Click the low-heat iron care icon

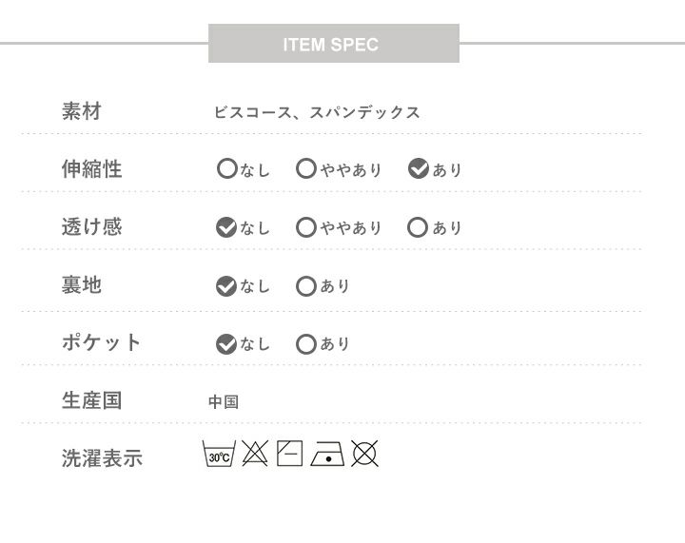(x=327, y=455)
